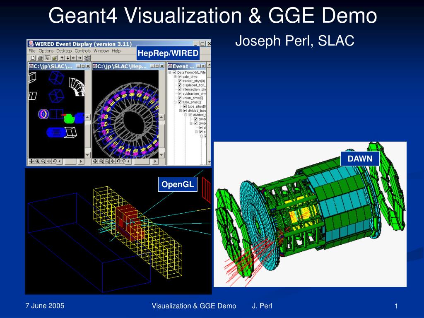This screenshot has width=424, height=318.
Task: Select counter-clockwise rotate tool in middle view
Action: pos(118,161)
